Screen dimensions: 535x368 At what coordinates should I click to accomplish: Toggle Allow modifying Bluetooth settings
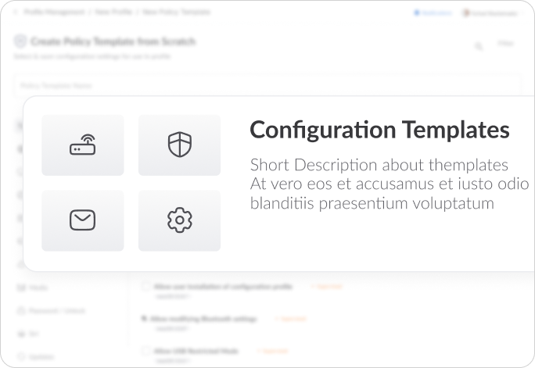tap(144, 319)
